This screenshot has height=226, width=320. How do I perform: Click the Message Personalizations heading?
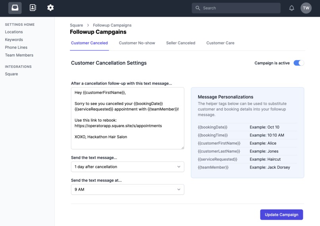(x=226, y=97)
